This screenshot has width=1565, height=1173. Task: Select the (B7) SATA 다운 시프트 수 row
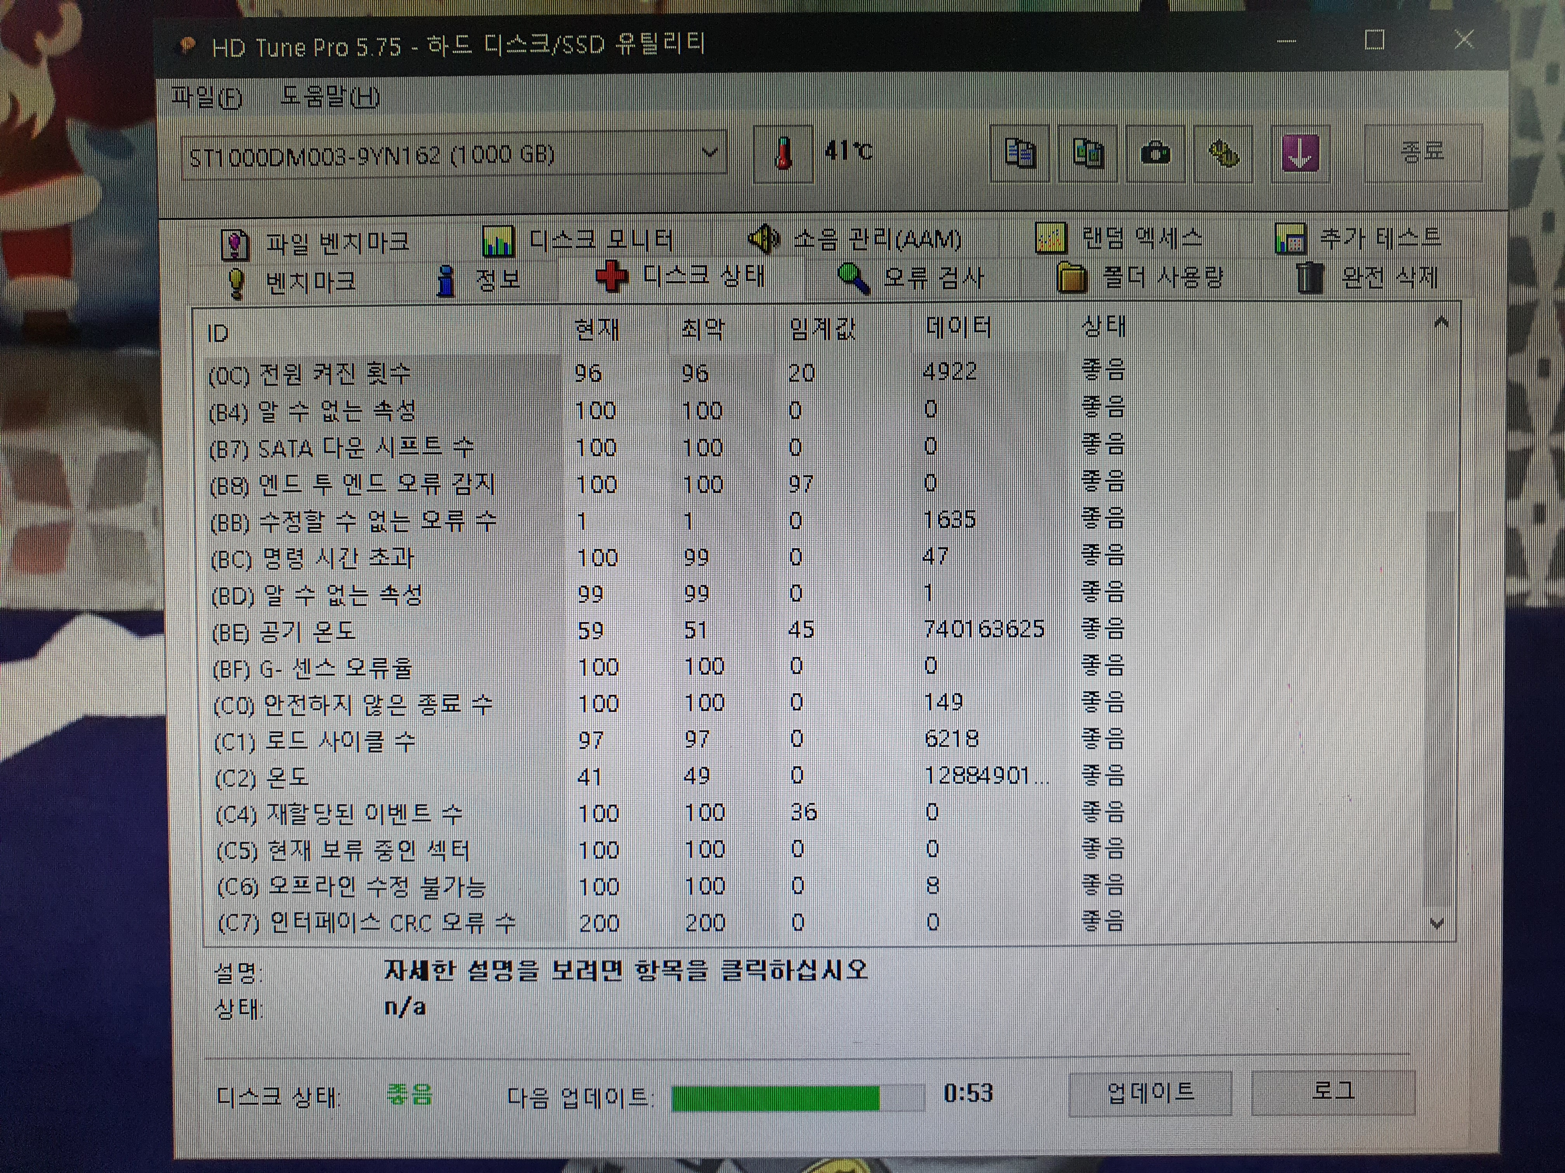[x=814, y=447]
